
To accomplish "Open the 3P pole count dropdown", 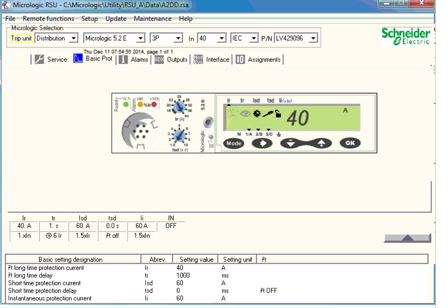I will click(x=178, y=38).
